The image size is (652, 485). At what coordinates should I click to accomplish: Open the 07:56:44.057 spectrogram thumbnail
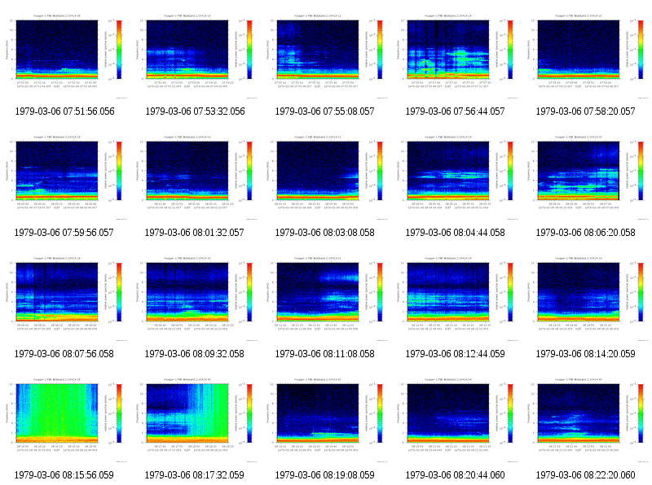click(x=456, y=56)
